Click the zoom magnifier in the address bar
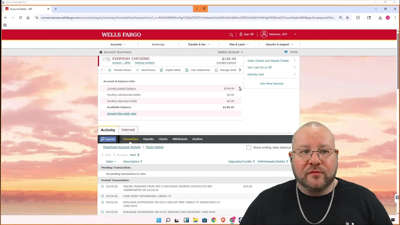 click(341, 18)
